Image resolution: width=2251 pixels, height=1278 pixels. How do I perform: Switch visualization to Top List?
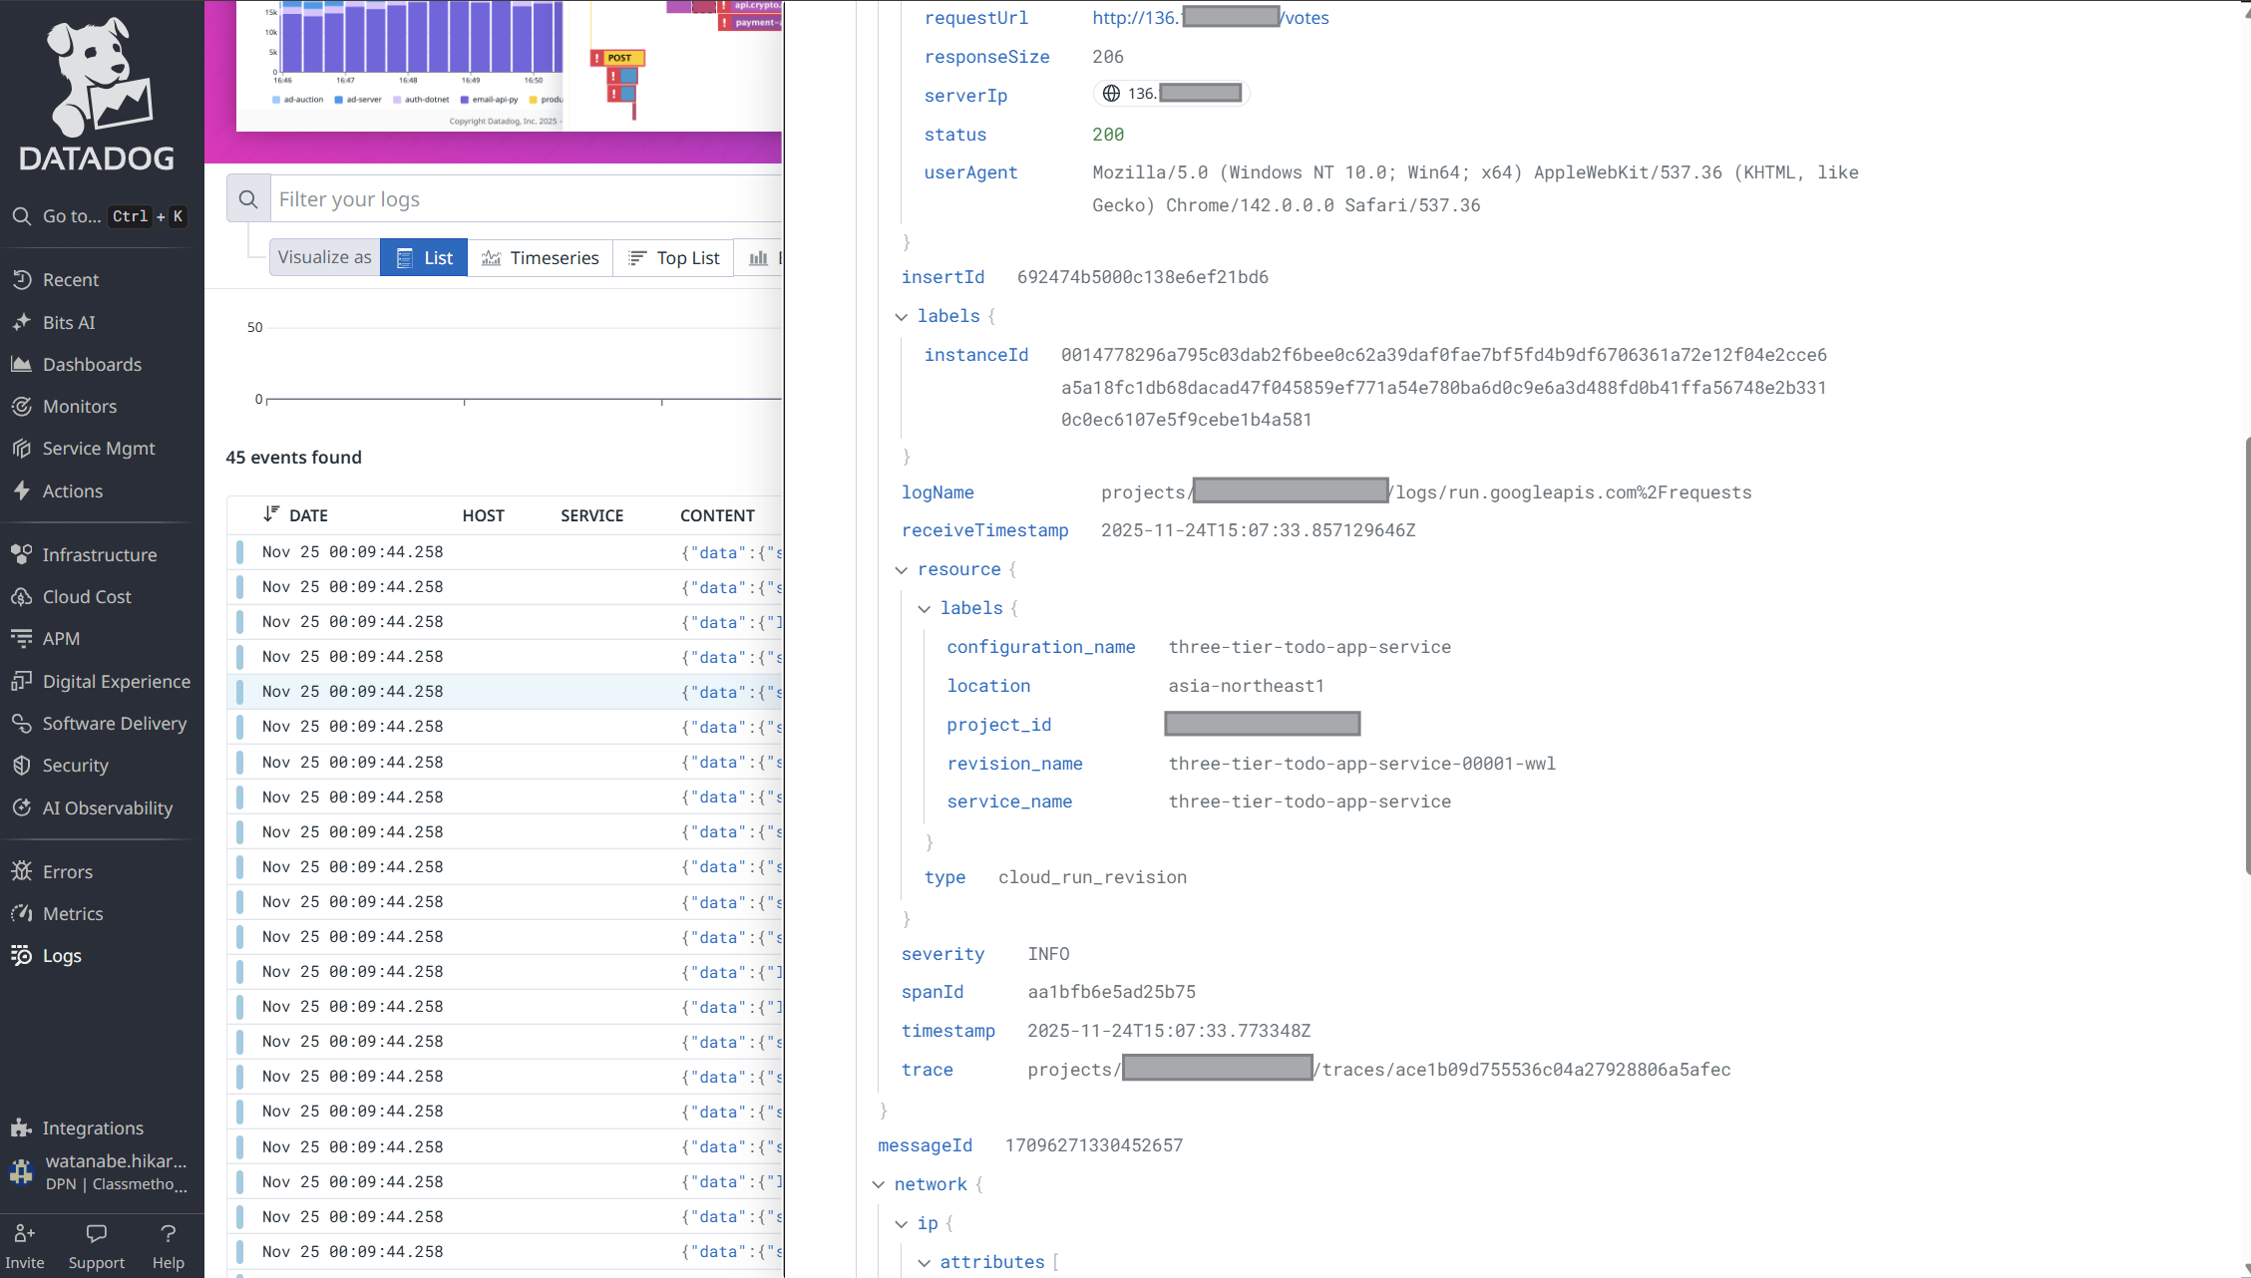coord(674,258)
